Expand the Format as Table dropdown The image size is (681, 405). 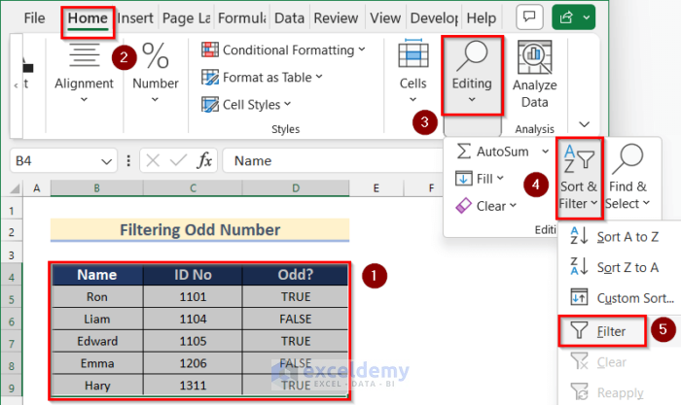319,77
